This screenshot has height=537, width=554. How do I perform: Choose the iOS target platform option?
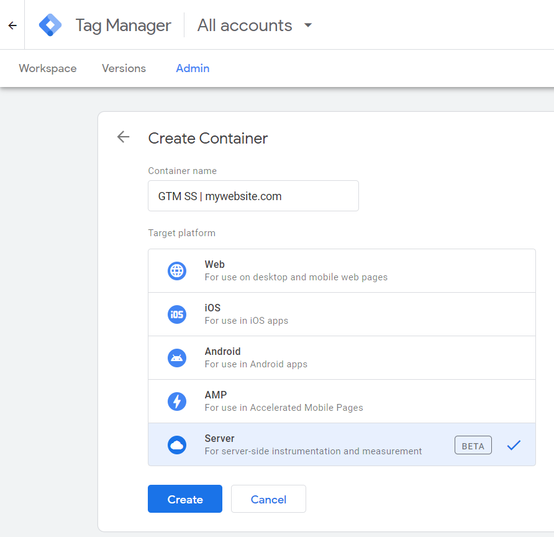[x=342, y=314]
